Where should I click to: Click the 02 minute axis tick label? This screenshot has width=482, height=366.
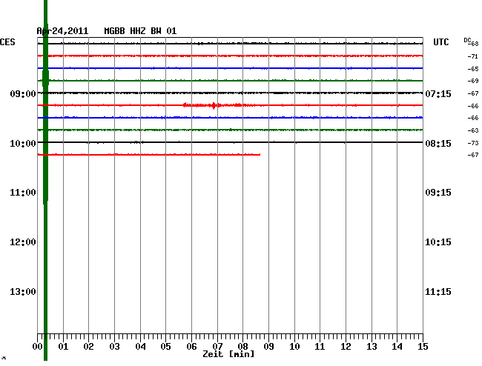(x=88, y=347)
